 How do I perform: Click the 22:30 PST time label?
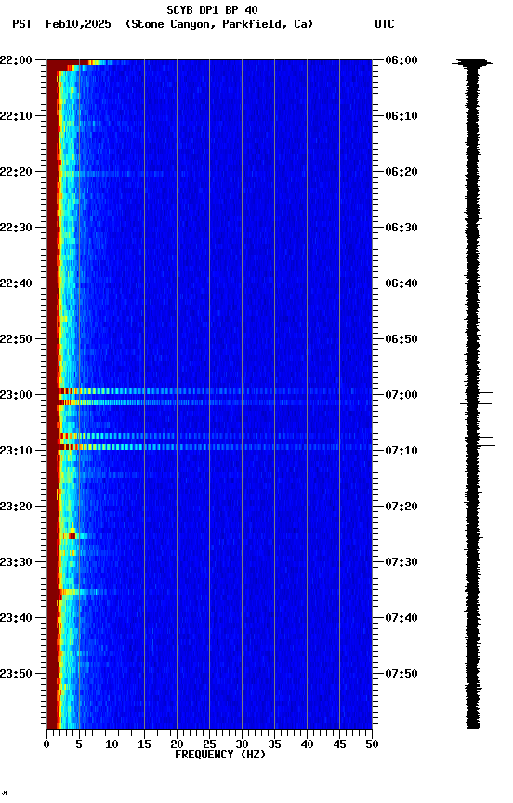[x=16, y=228]
